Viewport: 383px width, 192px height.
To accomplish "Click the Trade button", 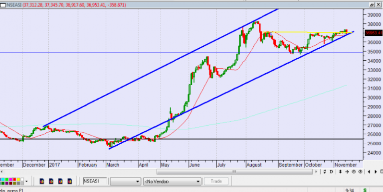I will 216,181.
